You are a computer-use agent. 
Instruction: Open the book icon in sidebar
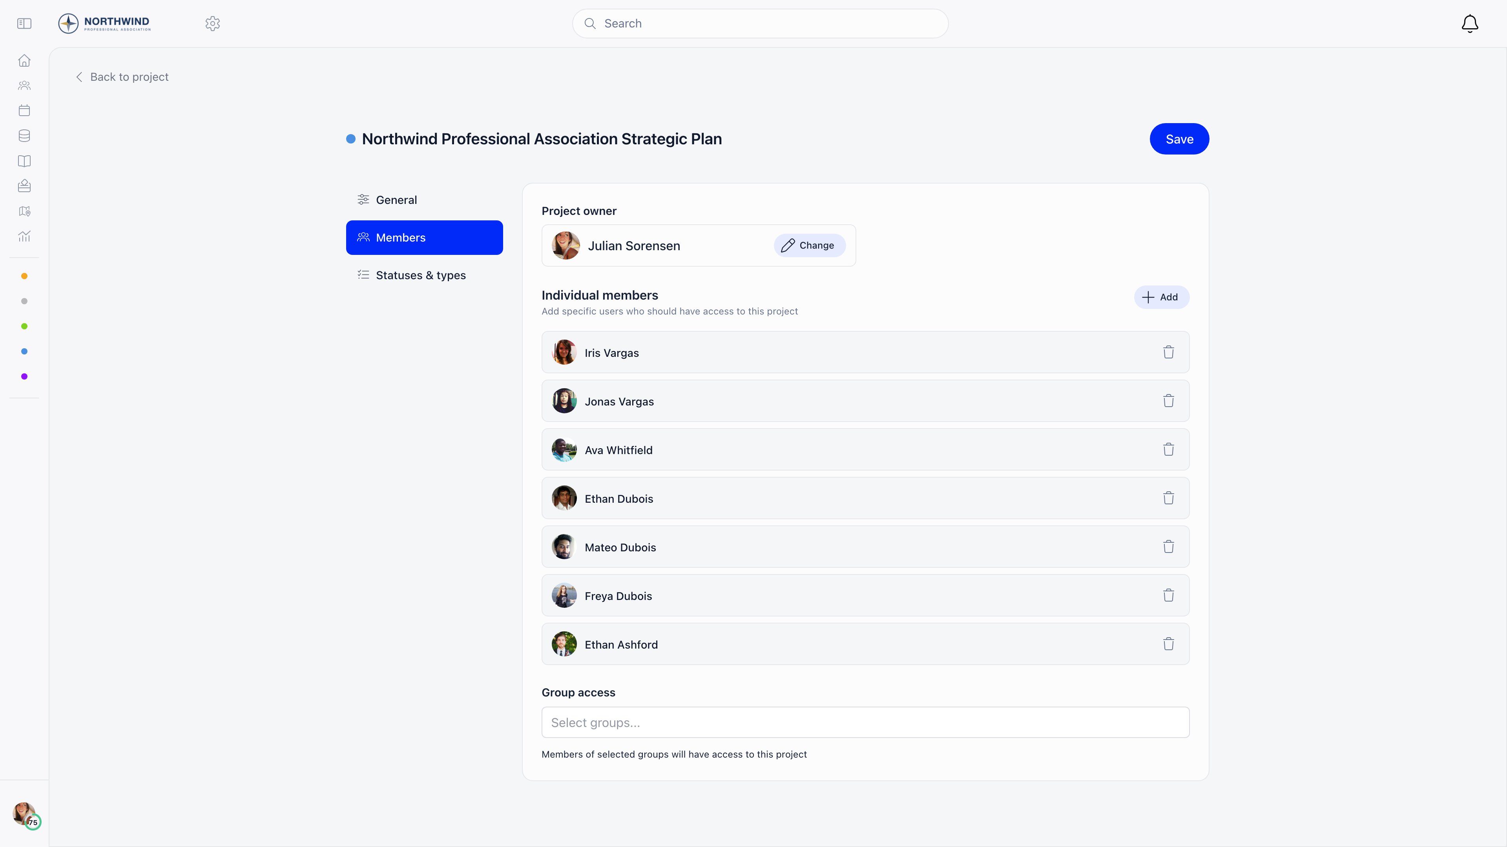click(x=24, y=161)
